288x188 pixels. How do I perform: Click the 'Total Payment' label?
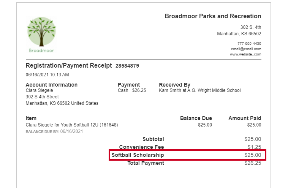tap(146, 163)
